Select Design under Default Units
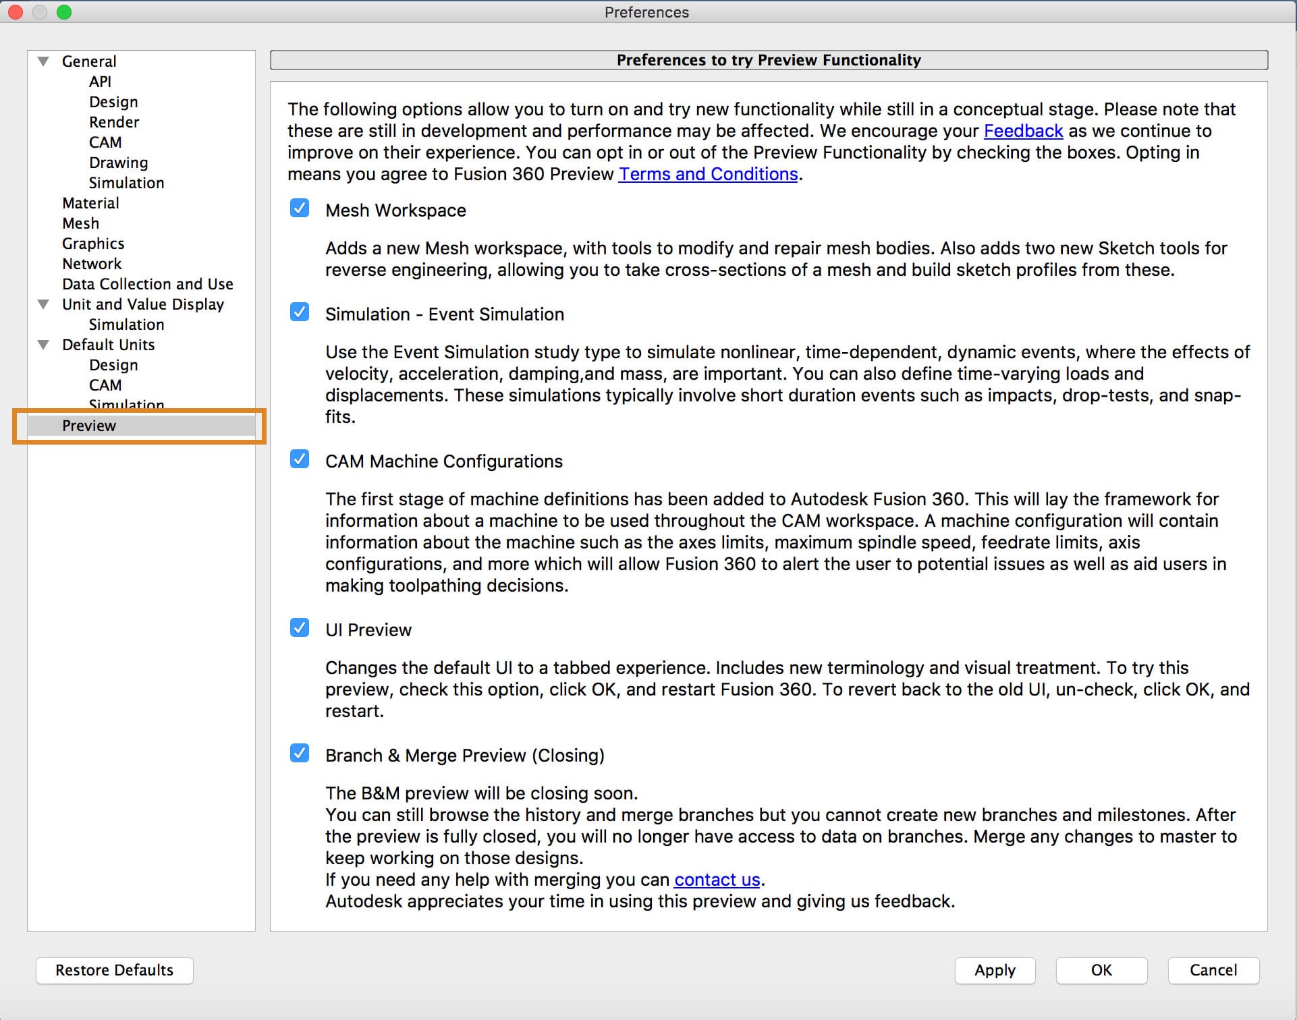This screenshot has height=1020, width=1297. [113, 365]
